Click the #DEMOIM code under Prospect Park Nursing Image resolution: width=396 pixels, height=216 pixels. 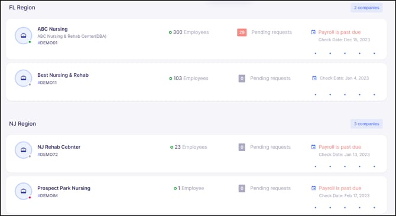click(x=47, y=195)
